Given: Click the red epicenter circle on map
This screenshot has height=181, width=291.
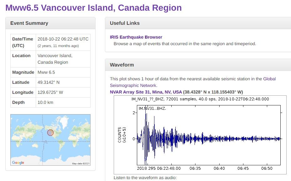Looking at the screenshot, I should tap(50, 133).
